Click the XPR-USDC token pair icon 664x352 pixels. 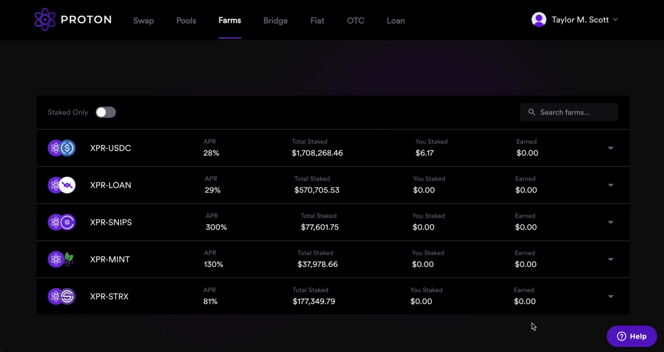(x=62, y=148)
